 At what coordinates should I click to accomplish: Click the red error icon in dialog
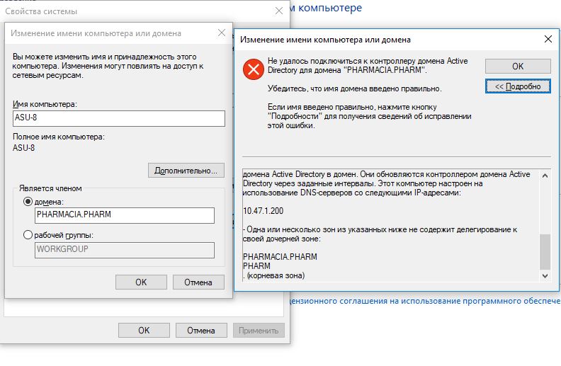pyautogui.click(x=254, y=69)
